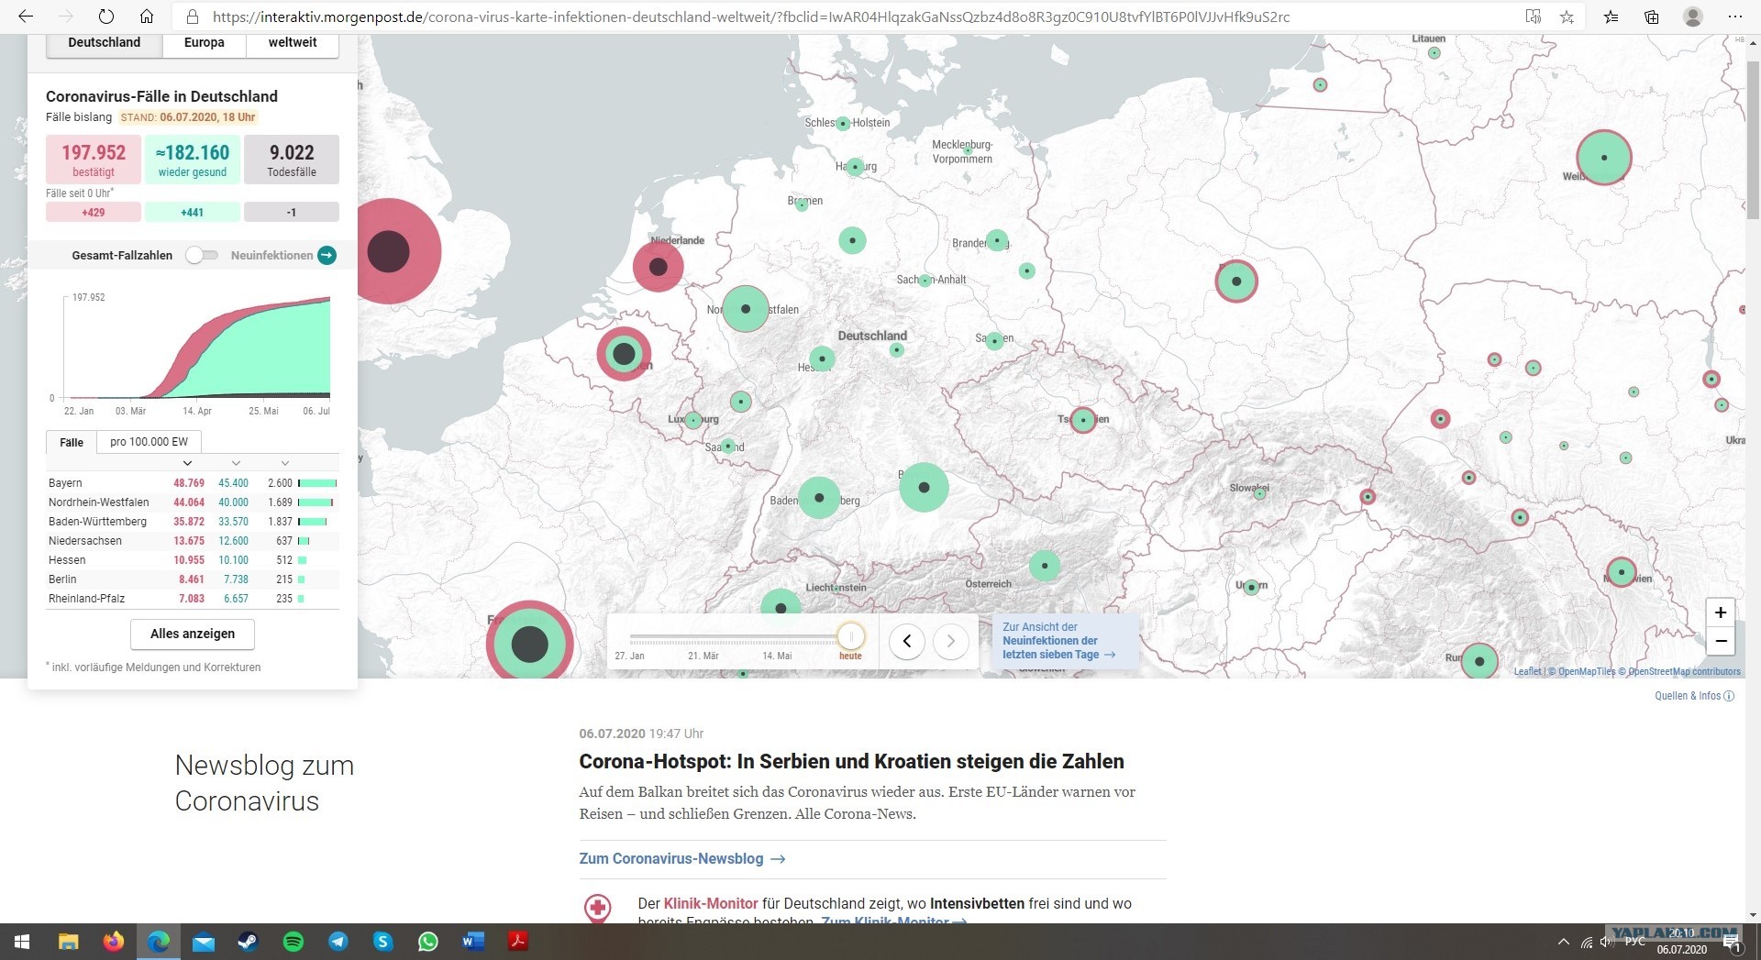Open the browser profile menu

pyautogui.click(x=1693, y=17)
